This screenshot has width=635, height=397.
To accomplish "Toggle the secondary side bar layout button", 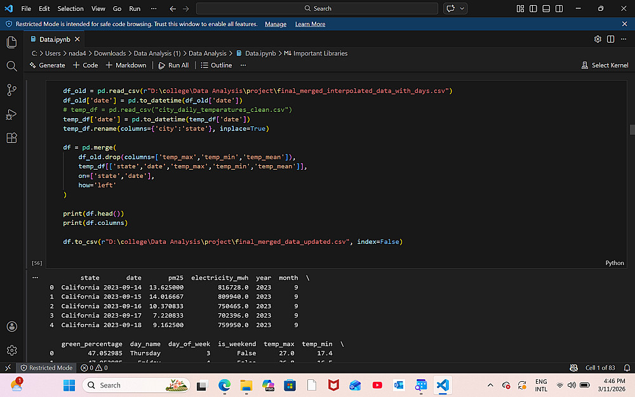I will coord(559,8).
